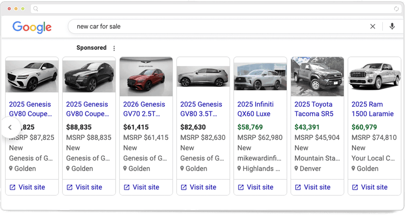405x215 pixels.
Task: Open 2025 Genesis GV80 Coupe $88,835 title link
Action: (x=88, y=109)
